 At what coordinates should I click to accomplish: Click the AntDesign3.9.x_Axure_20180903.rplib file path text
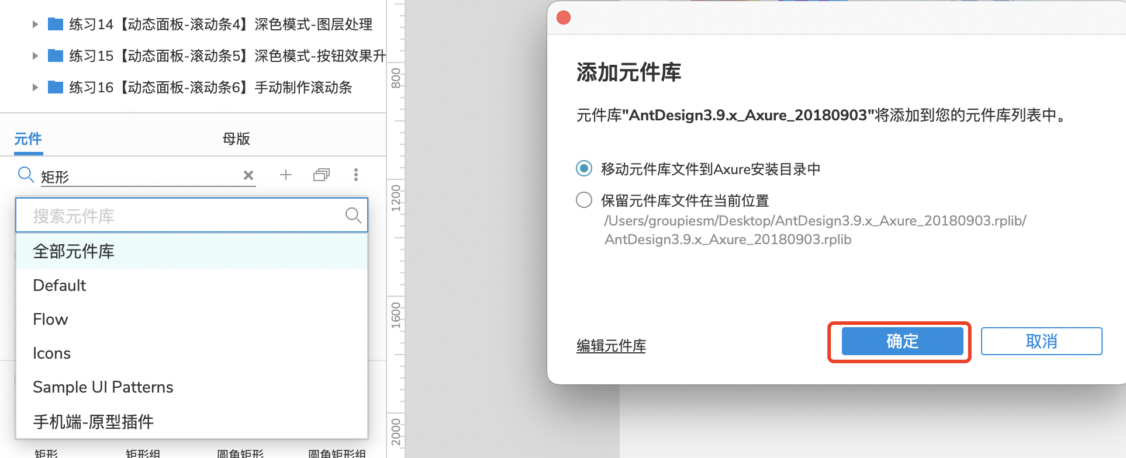point(815,230)
